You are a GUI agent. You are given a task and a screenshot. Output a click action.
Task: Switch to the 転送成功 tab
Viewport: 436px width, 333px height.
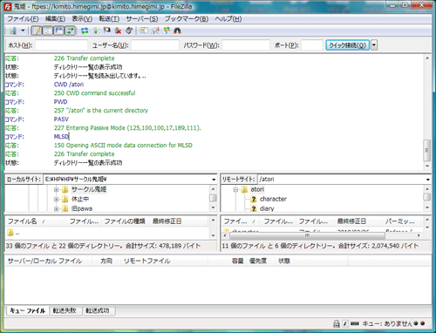(x=98, y=311)
